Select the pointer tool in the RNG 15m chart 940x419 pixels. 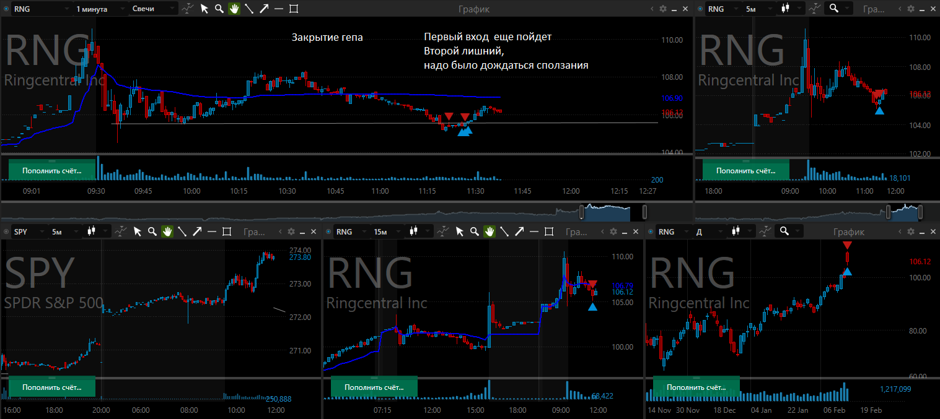(459, 231)
